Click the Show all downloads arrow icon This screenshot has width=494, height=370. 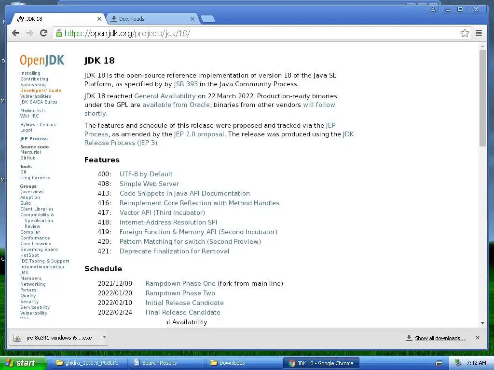(409, 338)
